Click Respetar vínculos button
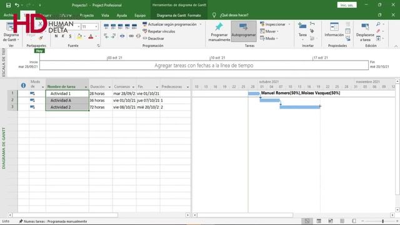The height and width of the screenshot is (225, 400). pyautogui.click(x=159, y=31)
